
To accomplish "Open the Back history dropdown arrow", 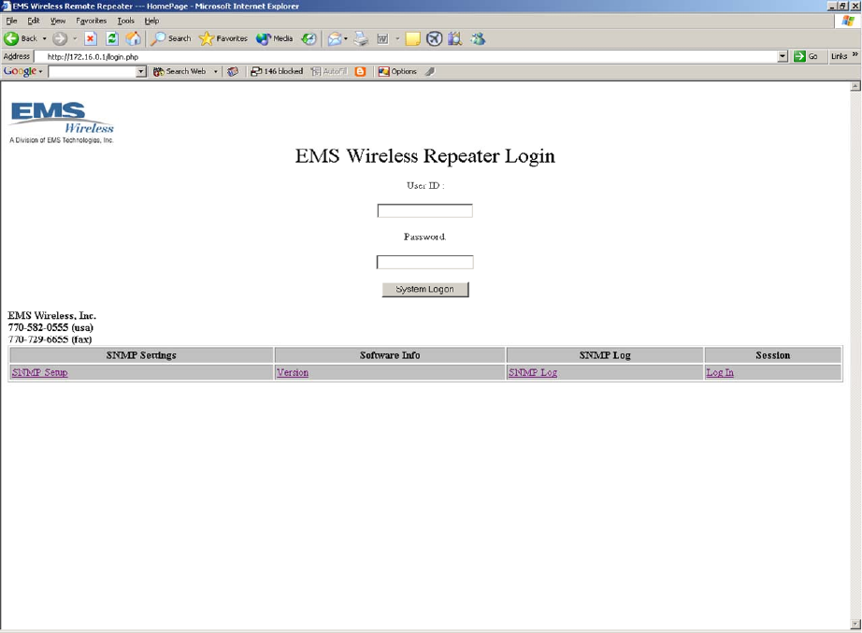I will coord(45,38).
